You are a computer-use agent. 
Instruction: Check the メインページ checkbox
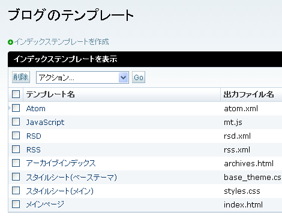point(16,204)
